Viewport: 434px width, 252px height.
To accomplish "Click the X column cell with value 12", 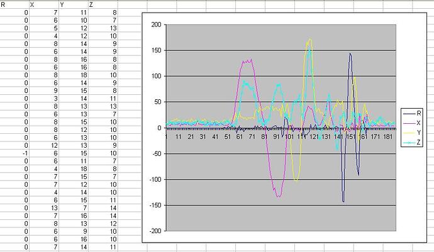I will coord(44,146).
